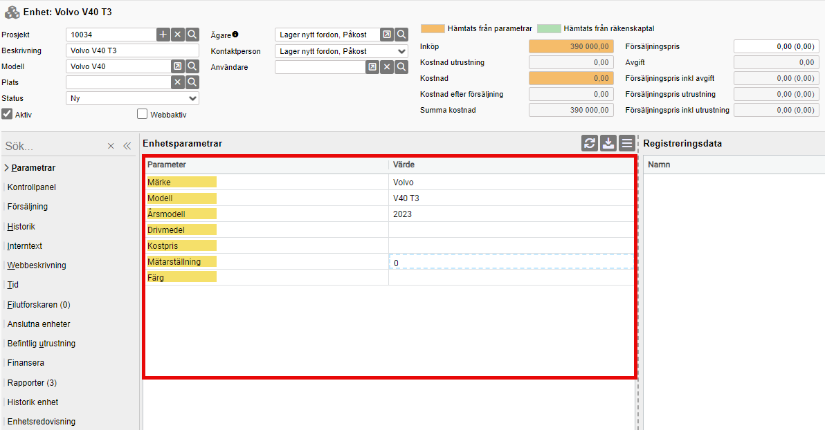Click the Summa kostnad field
Viewport: 825px width, 430px height.
(x=571, y=110)
